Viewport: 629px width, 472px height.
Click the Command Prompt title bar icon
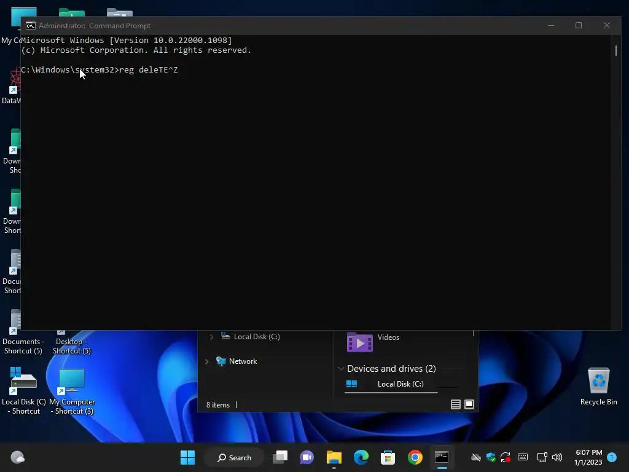[x=31, y=26]
